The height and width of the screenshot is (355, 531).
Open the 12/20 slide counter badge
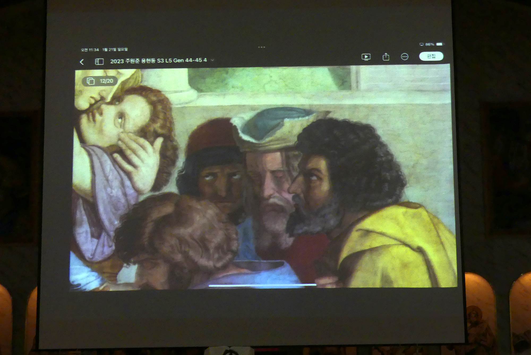tap(100, 81)
